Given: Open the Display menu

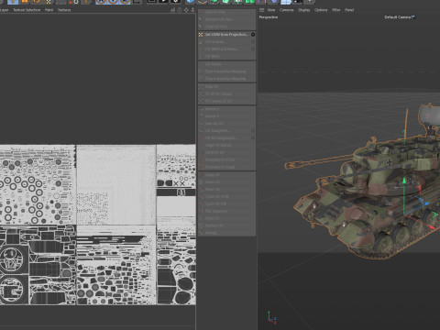Looking at the screenshot, I should [304, 10].
